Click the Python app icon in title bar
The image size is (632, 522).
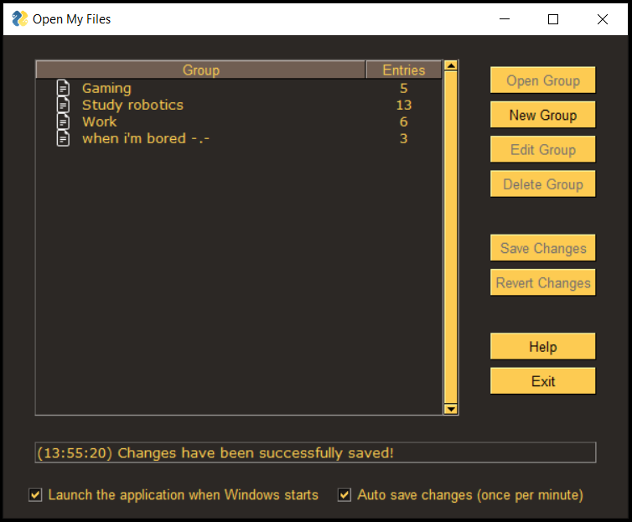click(x=20, y=19)
